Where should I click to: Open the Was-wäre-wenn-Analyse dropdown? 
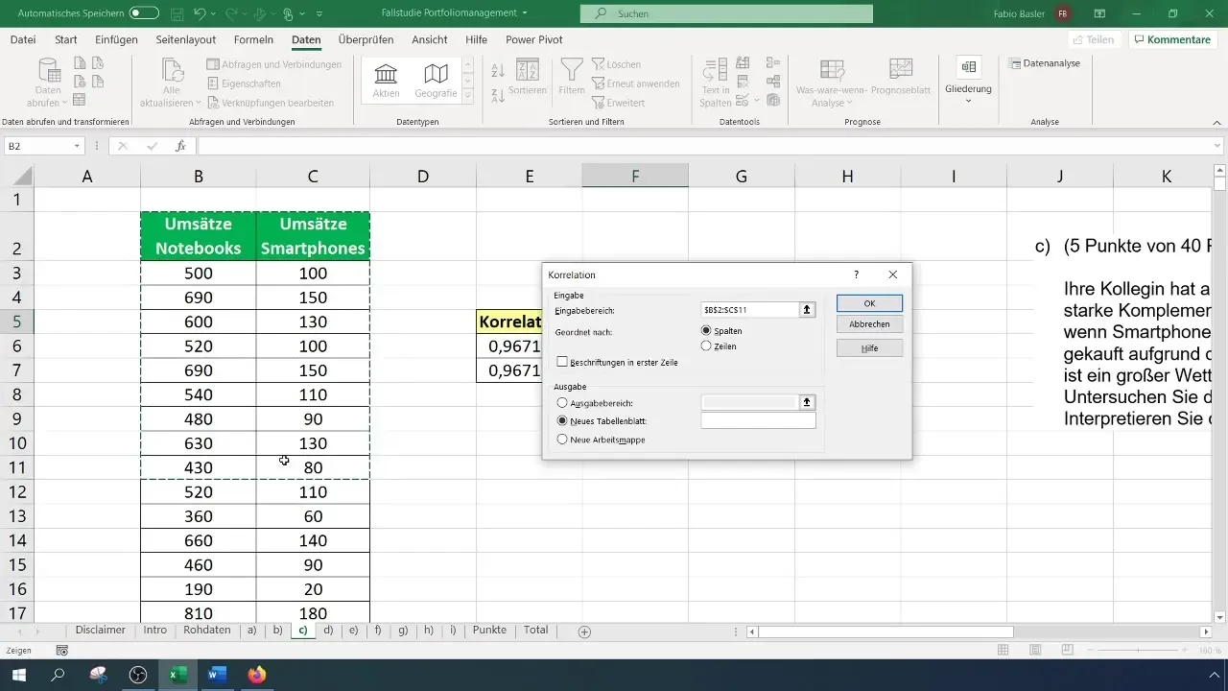[832, 81]
